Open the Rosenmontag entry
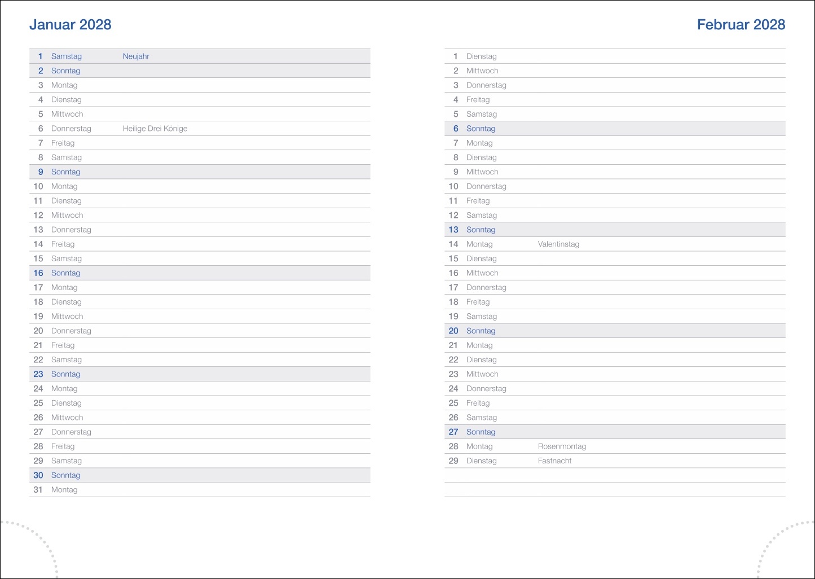Screen dimensions: 815x579 click(561, 446)
